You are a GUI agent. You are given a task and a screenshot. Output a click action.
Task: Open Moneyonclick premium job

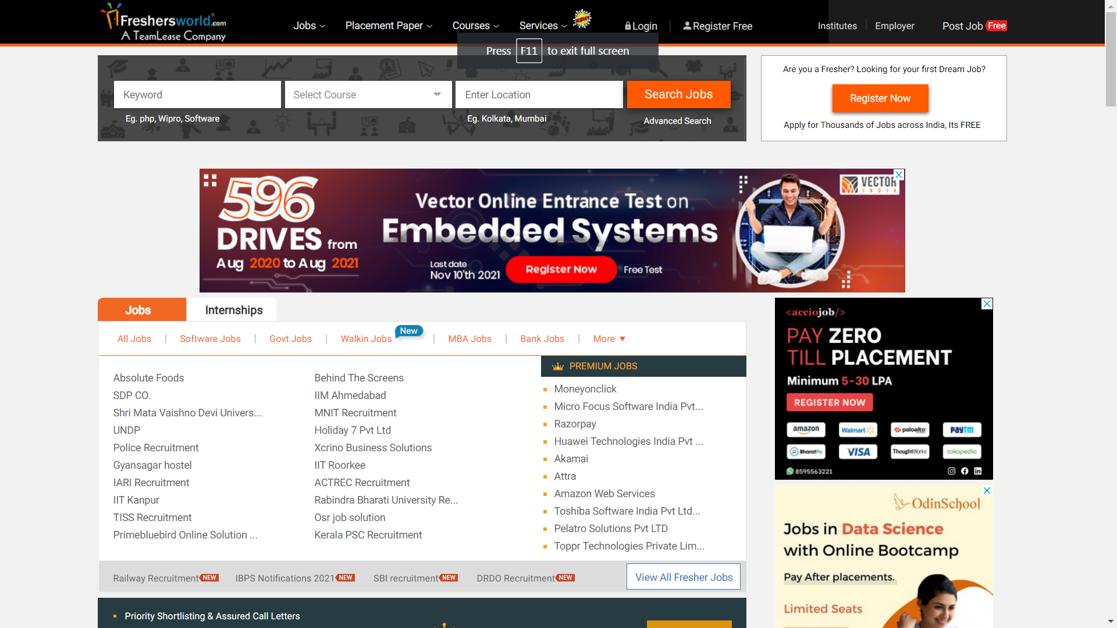(x=585, y=389)
